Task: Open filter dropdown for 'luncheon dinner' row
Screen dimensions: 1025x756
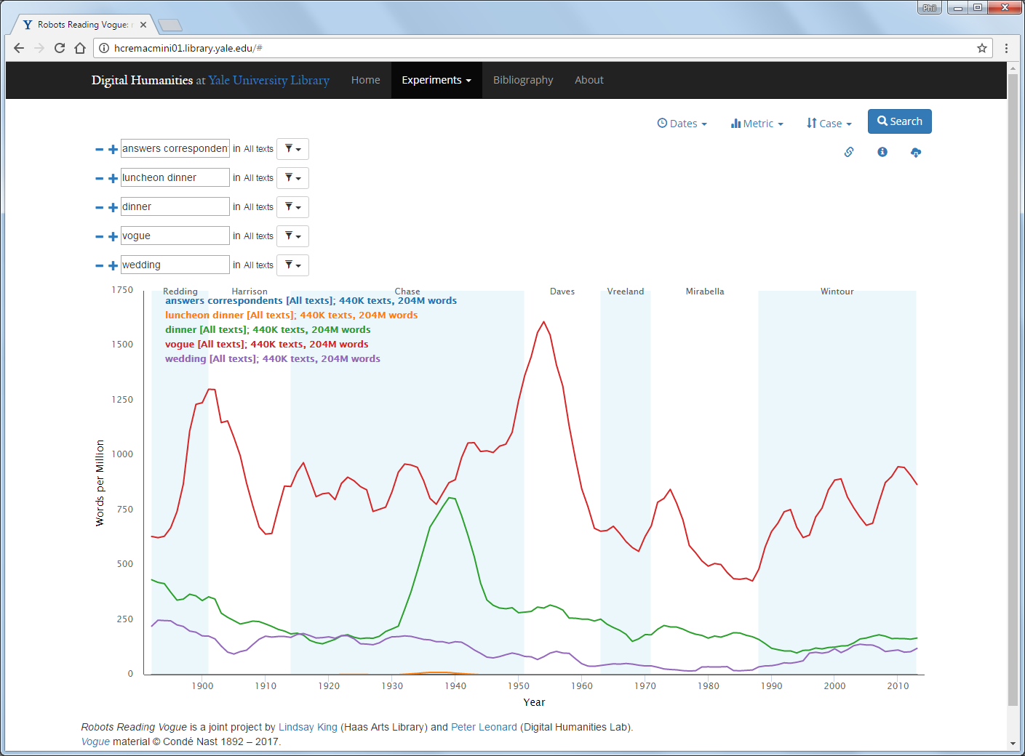Action: coord(292,178)
